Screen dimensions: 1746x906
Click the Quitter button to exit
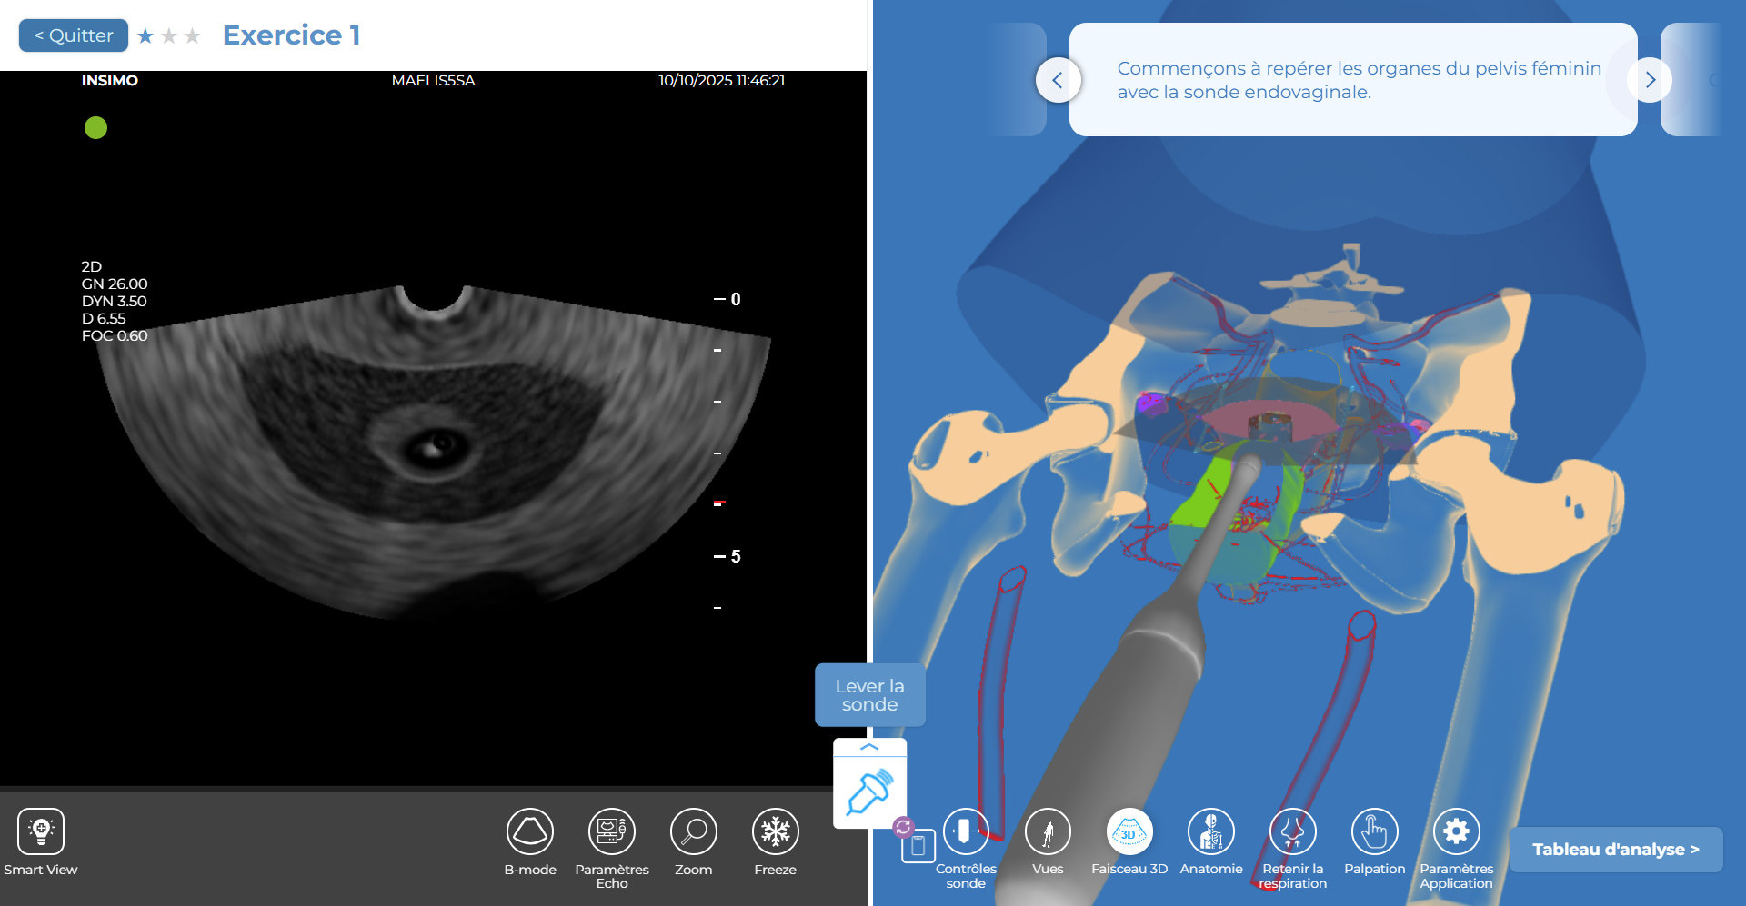point(74,35)
